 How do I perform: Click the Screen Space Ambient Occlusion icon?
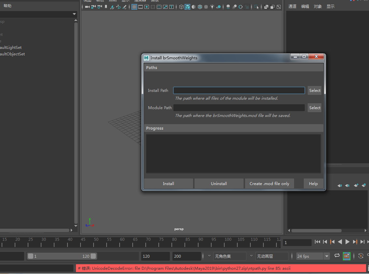(228, 7)
